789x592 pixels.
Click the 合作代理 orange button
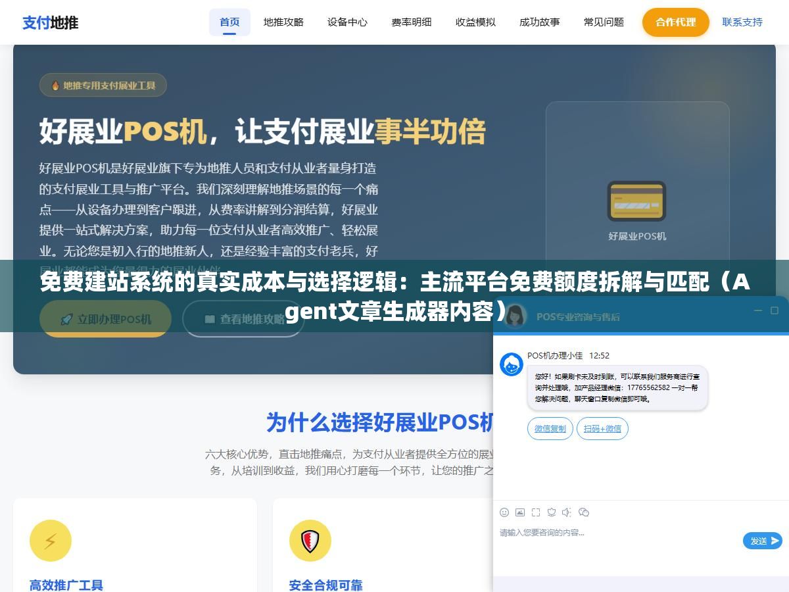click(676, 22)
